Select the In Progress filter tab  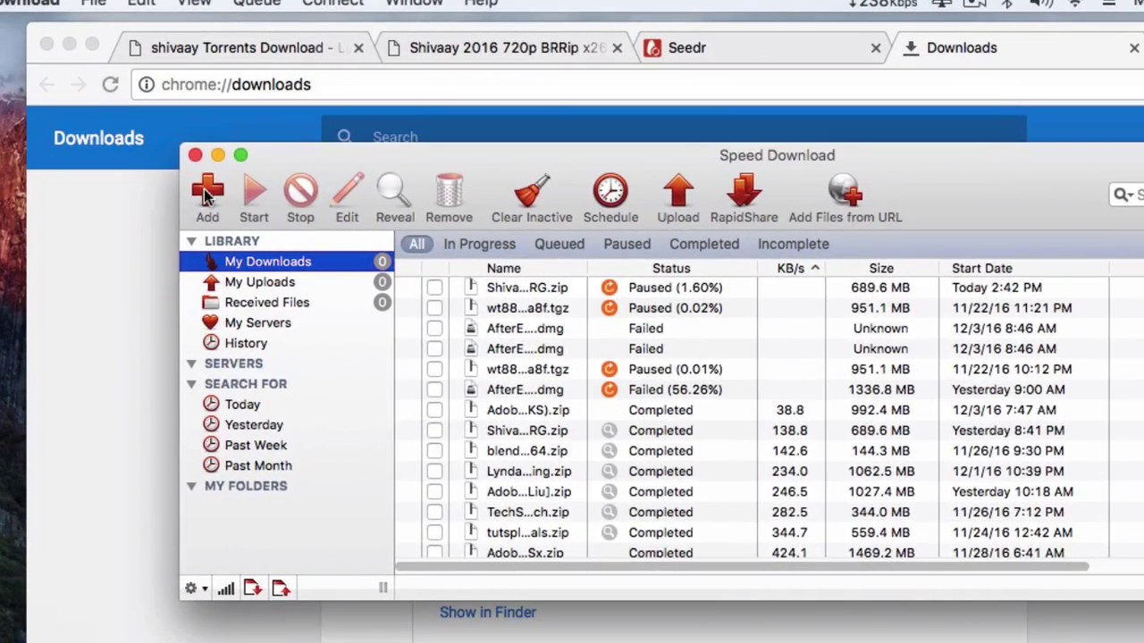point(479,244)
